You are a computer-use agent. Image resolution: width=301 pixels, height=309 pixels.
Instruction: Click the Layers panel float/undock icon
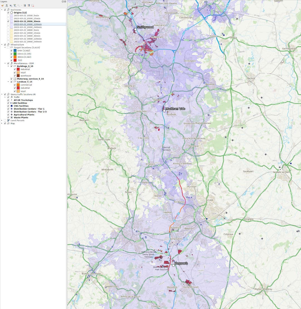63,1
